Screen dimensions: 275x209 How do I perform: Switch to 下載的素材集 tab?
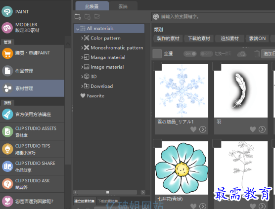click(x=107, y=201)
